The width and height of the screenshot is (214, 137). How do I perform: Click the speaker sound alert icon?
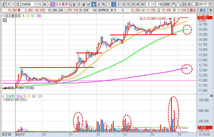point(45,5)
